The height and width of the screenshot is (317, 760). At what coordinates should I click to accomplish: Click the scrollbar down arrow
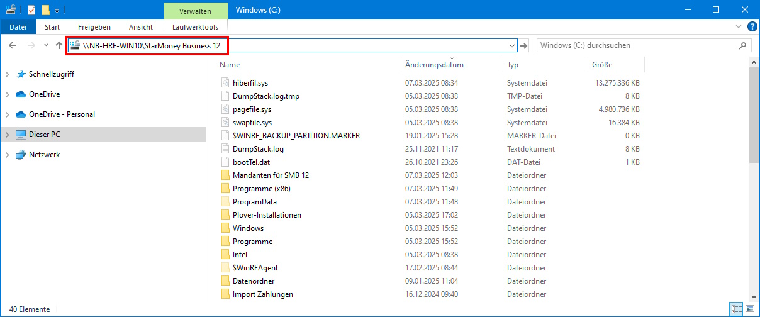pos(754,296)
